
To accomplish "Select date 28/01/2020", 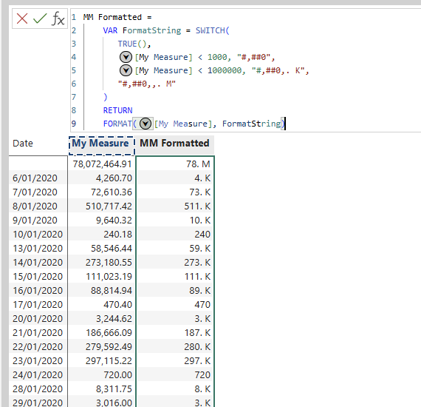I will point(38,388).
